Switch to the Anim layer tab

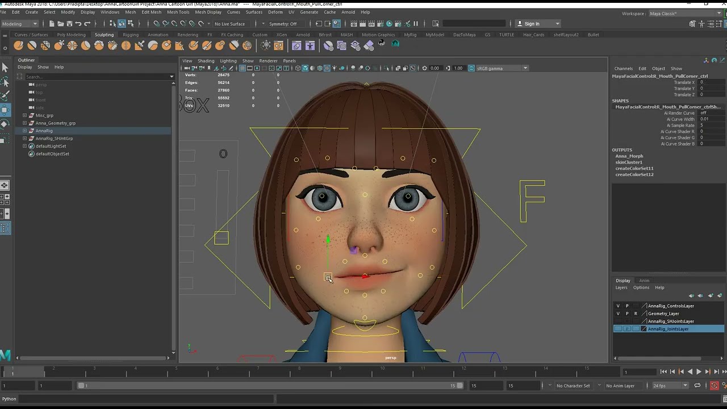tap(644, 281)
